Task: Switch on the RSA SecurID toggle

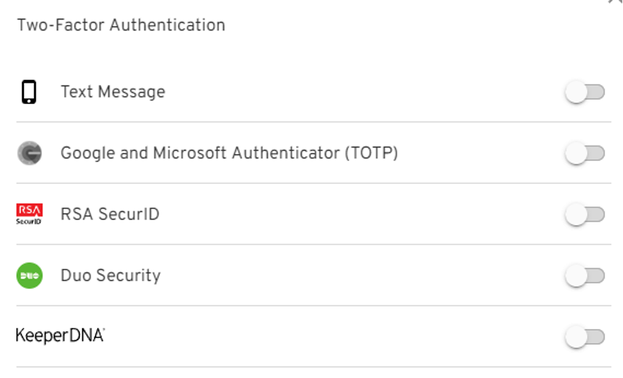Action: click(585, 214)
